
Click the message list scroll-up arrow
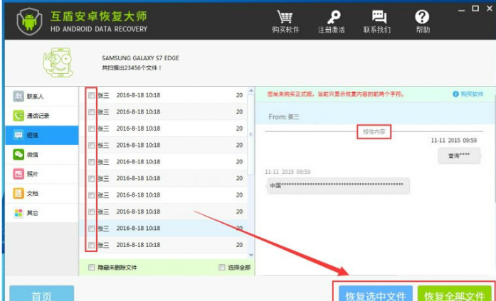coord(251,91)
